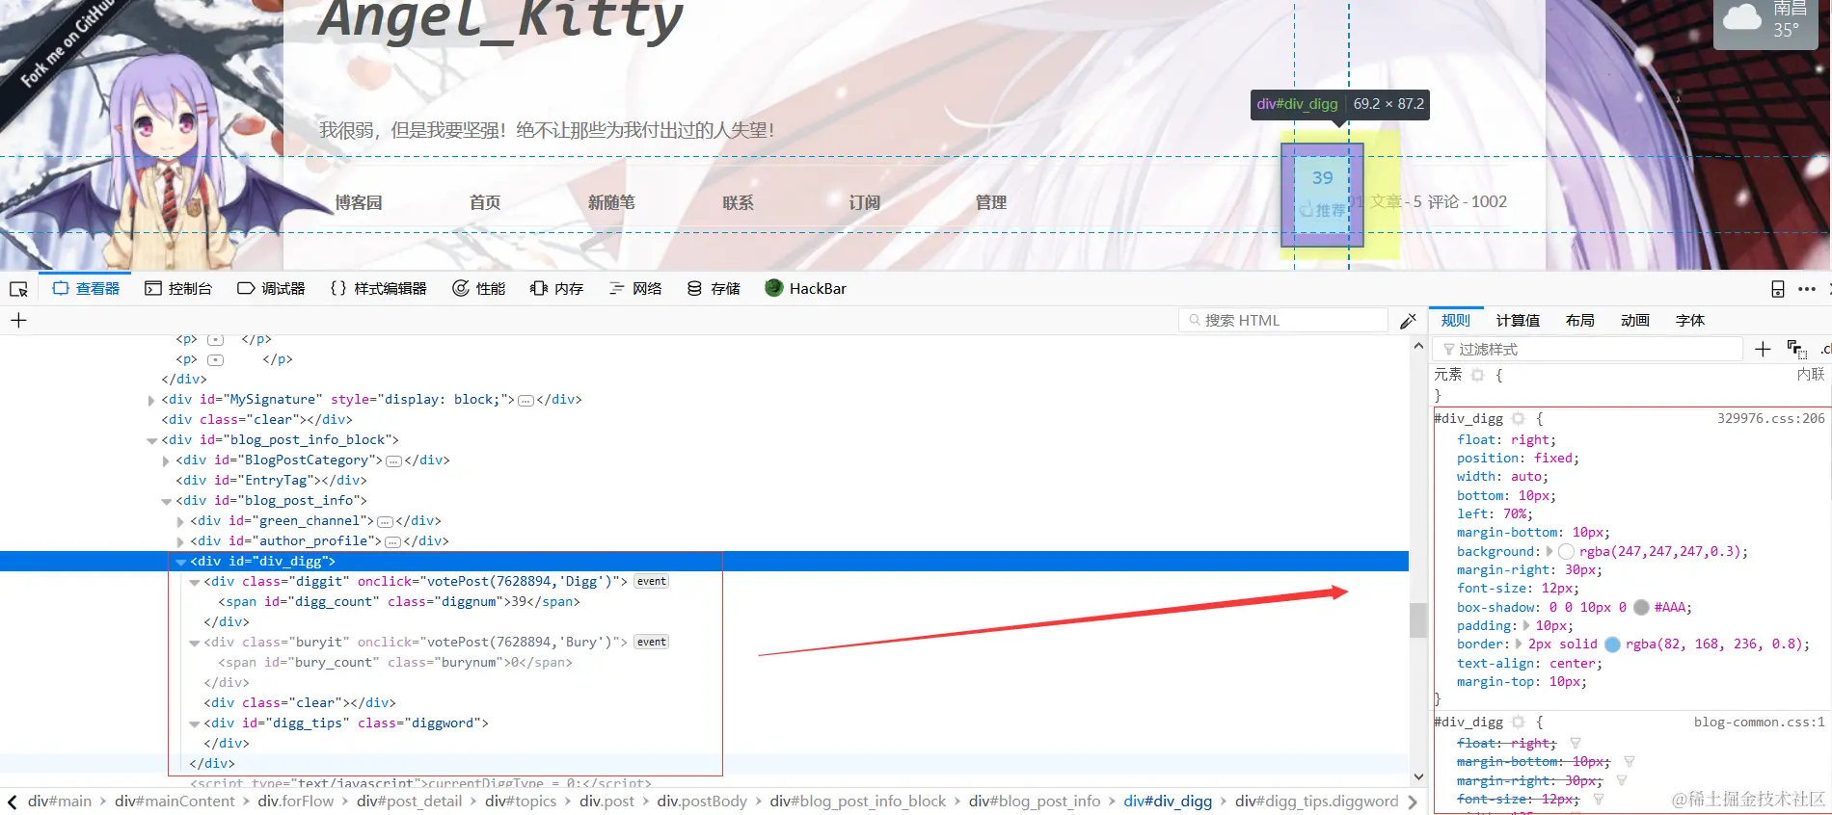
Task: Activate the element picker tool
Action: click(18, 289)
